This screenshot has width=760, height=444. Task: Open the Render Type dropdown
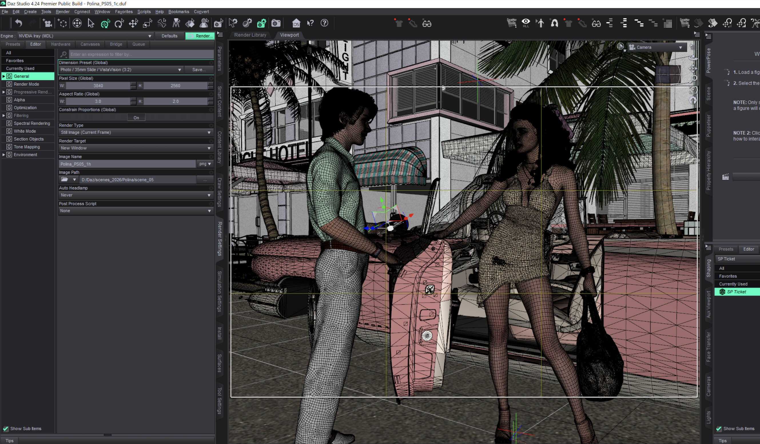click(136, 132)
